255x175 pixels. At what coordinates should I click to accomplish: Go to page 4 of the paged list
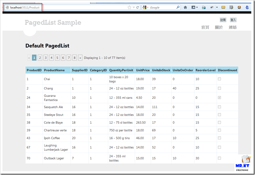(x=52, y=58)
